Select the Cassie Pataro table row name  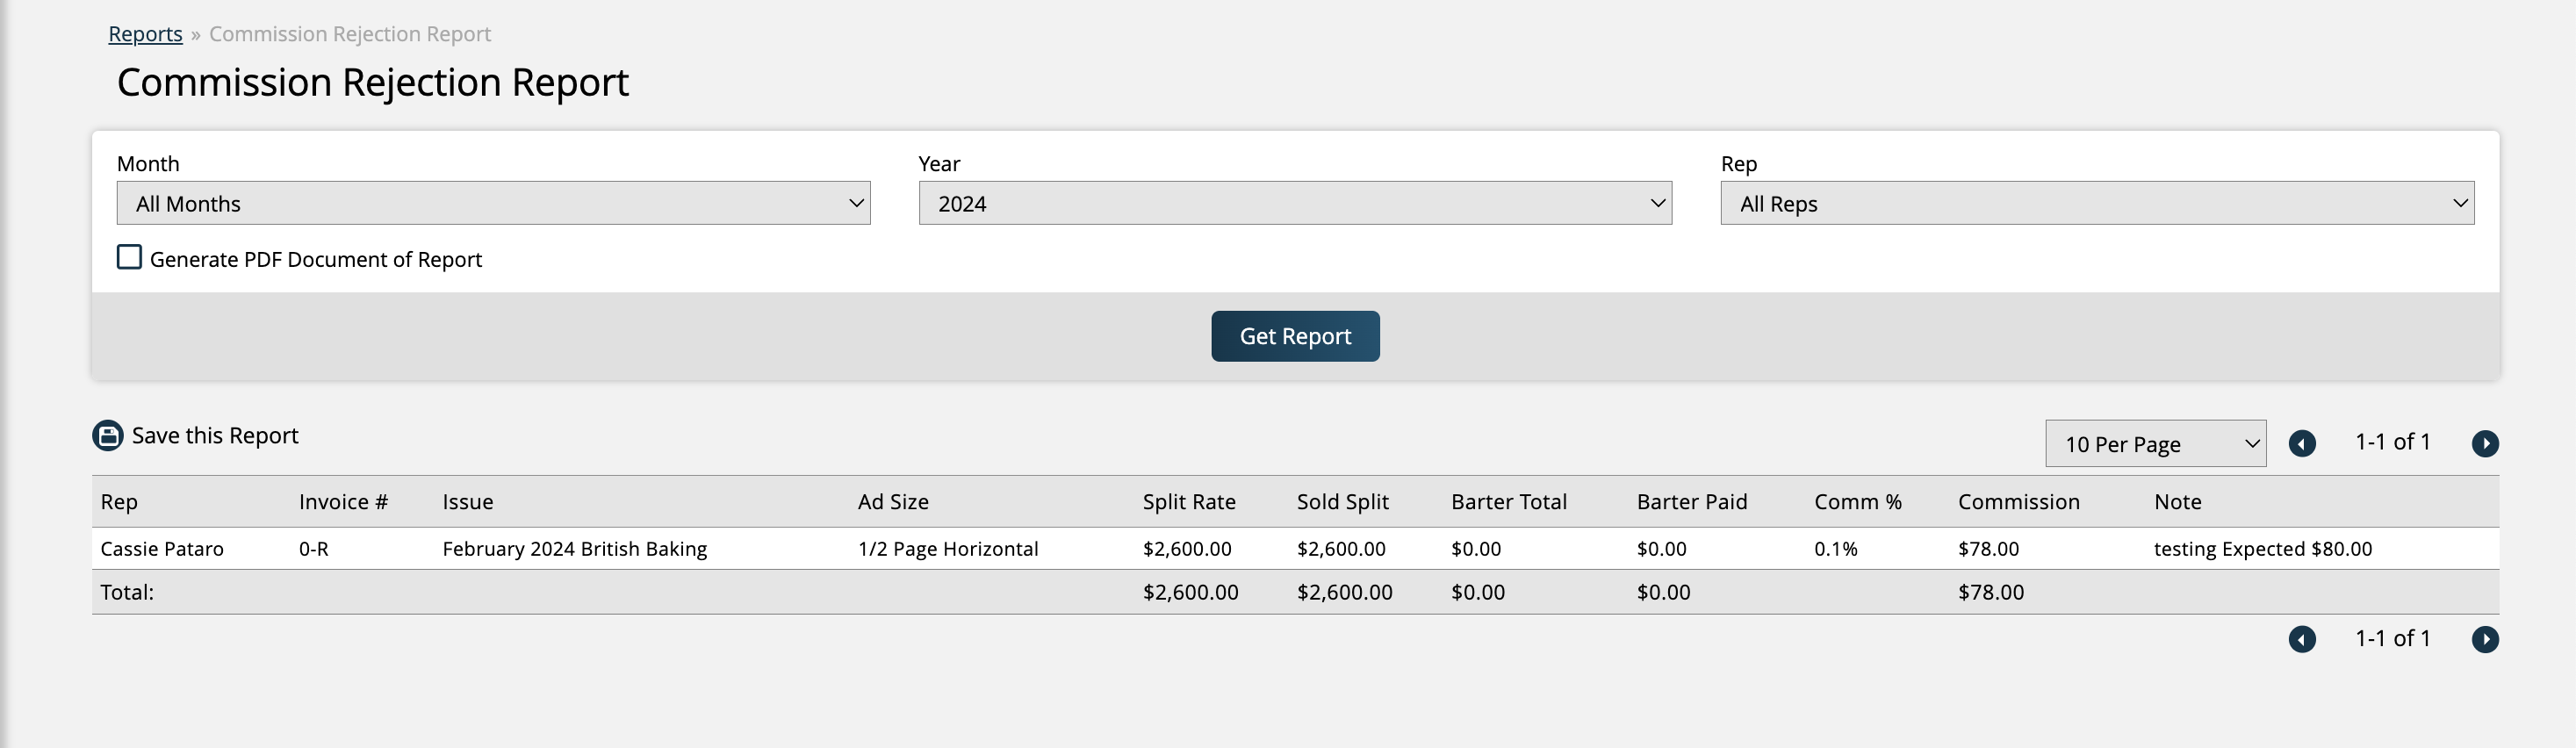(162, 549)
